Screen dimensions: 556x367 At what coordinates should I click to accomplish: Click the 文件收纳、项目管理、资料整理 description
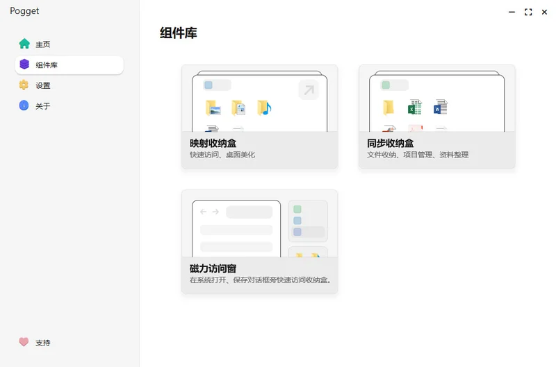[418, 155]
